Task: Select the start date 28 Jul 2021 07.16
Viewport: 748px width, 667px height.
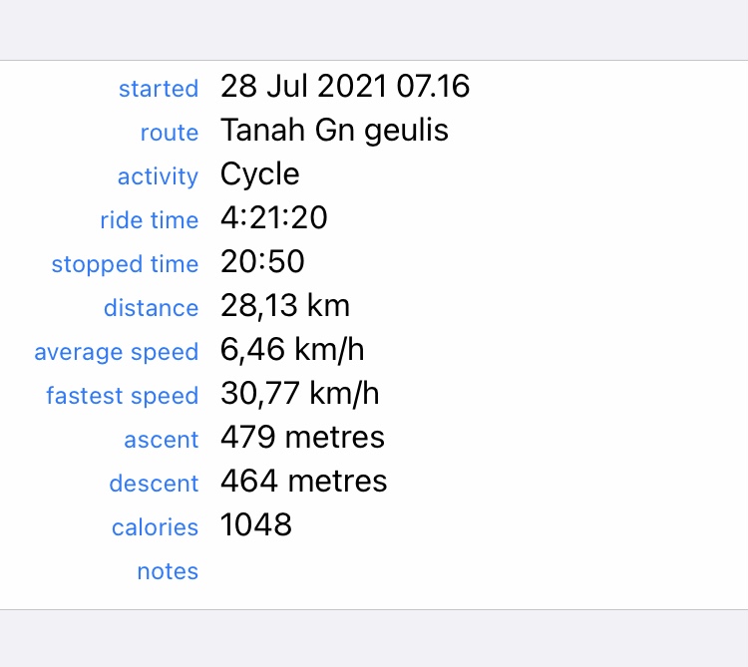Action: coord(345,87)
